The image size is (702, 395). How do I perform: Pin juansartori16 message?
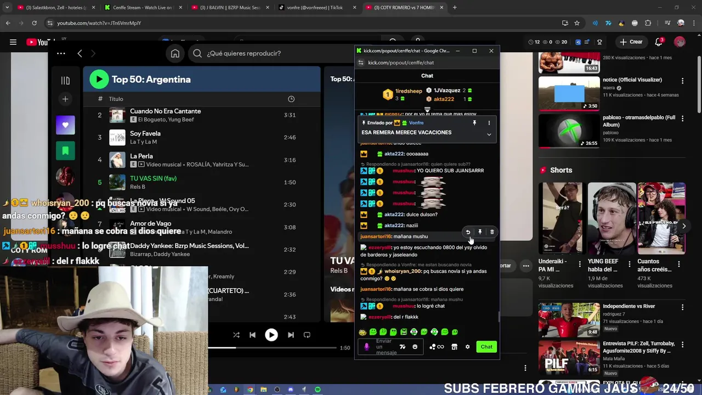point(480,232)
